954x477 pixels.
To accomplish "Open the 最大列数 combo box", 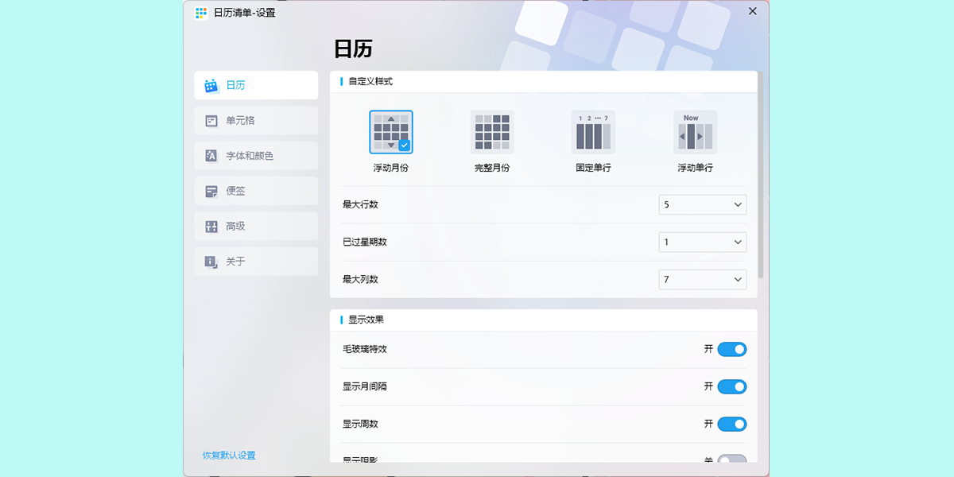I will [x=702, y=280].
